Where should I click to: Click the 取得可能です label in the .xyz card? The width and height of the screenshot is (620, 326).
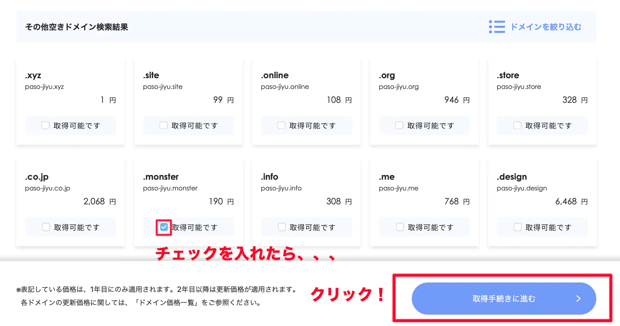point(77,125)
